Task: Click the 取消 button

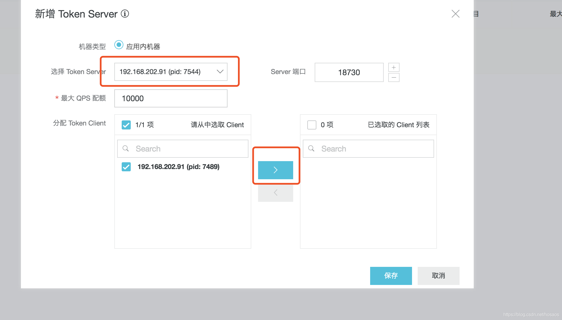Action: (439, 276)
